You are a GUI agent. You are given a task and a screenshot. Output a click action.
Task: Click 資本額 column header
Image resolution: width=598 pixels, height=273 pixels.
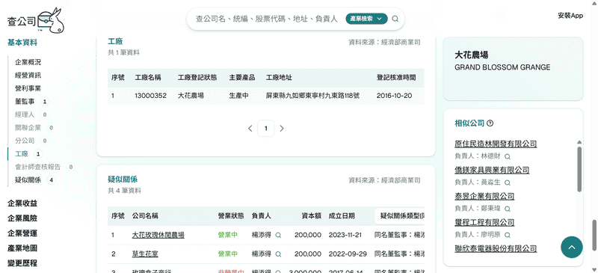[x=311, y=215]
